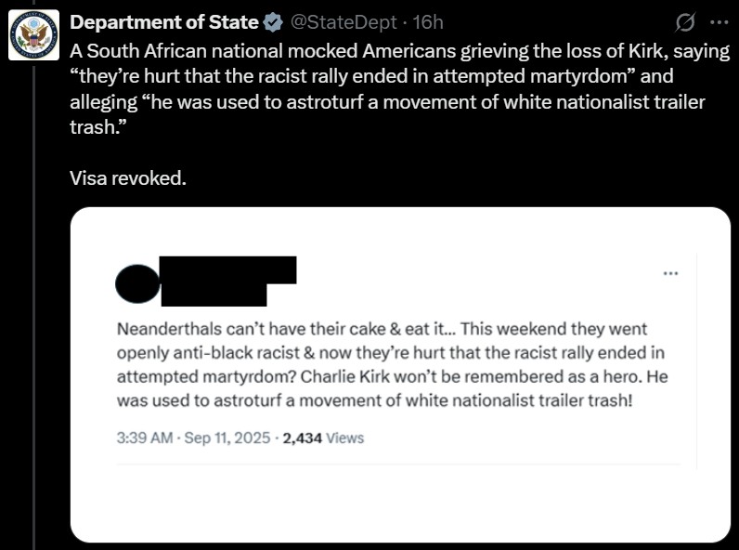Click the 2,434 Views count
This screenshot has height=550, width=739.
point(323,438)
